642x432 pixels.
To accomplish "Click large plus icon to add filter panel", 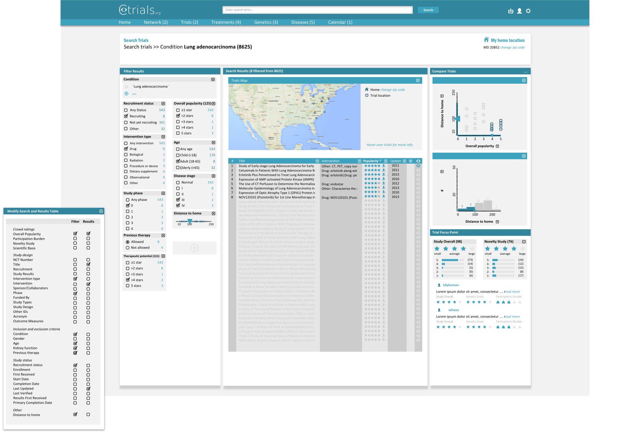I will [x=194, y=248].
